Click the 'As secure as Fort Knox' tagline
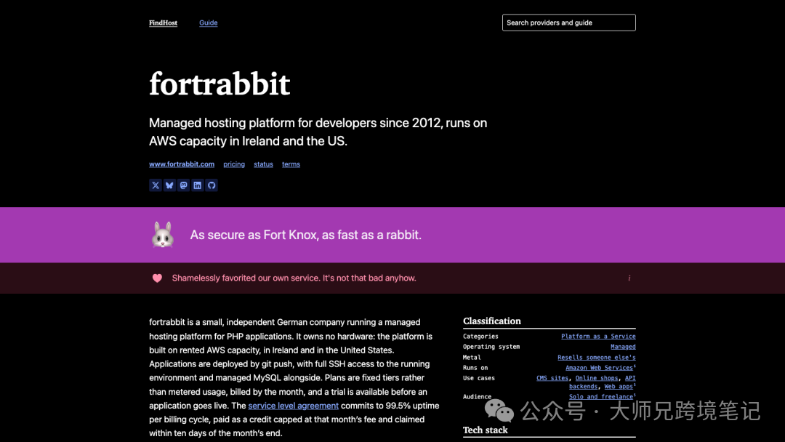The height and width of the screenshot is (442, 785). click(305, 235)
